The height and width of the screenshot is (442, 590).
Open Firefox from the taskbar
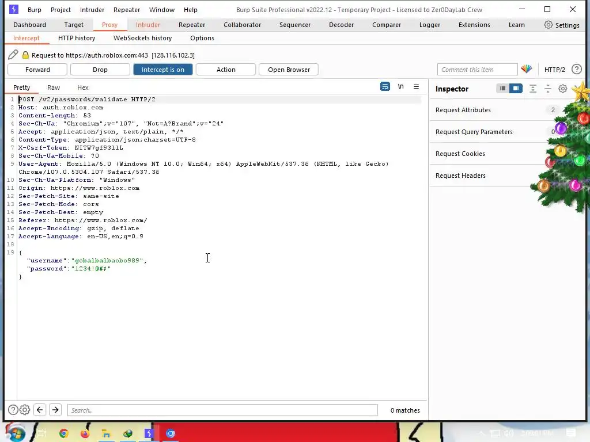(x=85, y=433)
